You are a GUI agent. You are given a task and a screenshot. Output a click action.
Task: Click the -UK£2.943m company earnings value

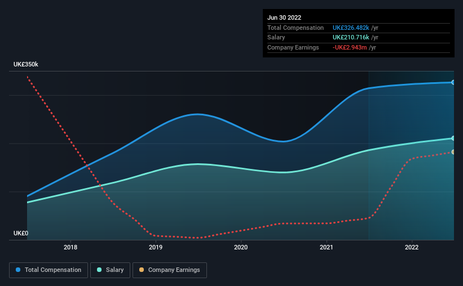coord(350,47)
